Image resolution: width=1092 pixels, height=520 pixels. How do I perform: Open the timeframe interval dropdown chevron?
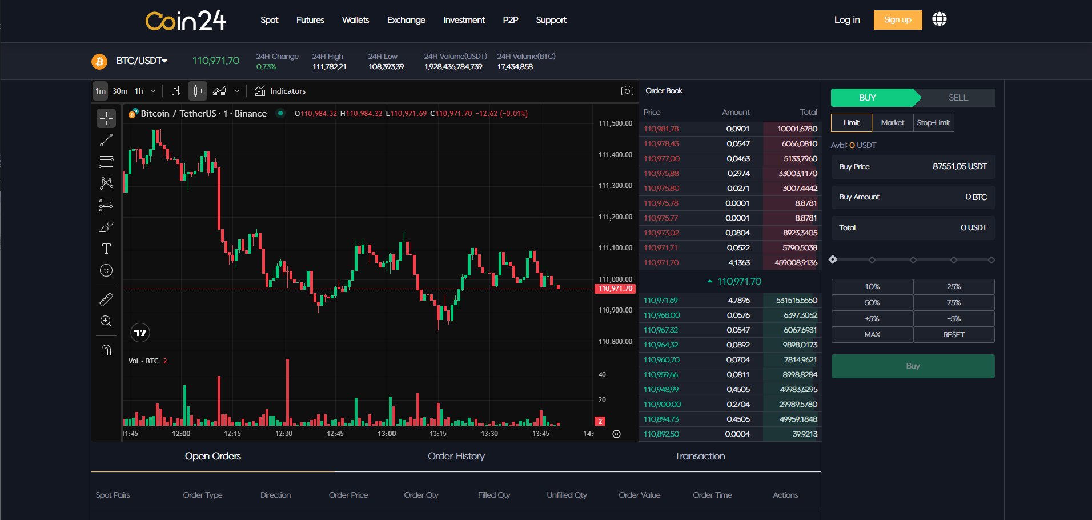(x=153, y=91)
